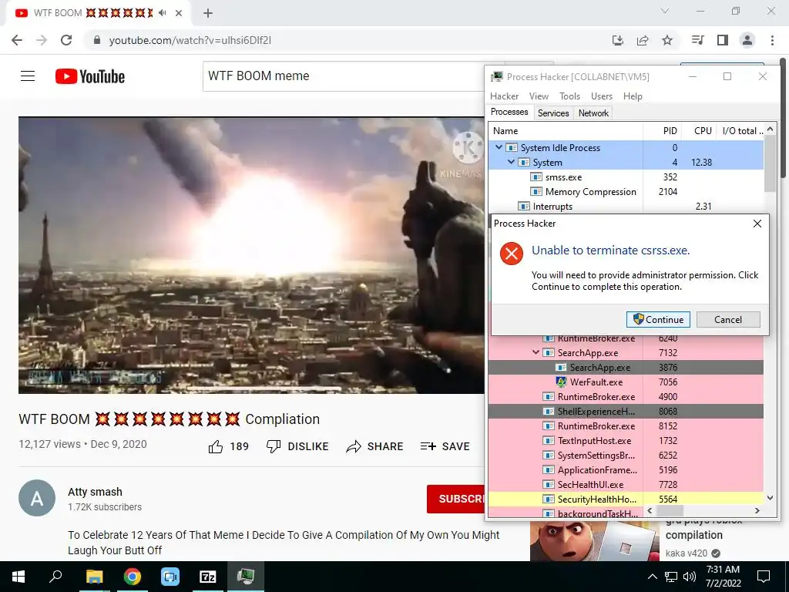Select SecurityHealthHost highlighted yellow row
Viewport: 789px width, 592px height.
626,499
